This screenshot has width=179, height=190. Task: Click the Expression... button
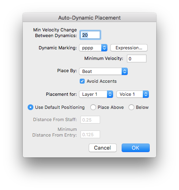pos(129,48)
